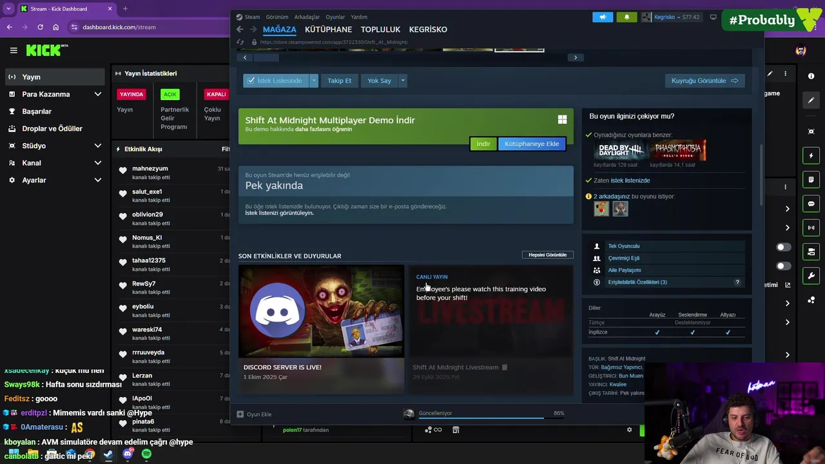Toggle the upper switch in Kick right panel
825x464 pixels.
(784, 247)
